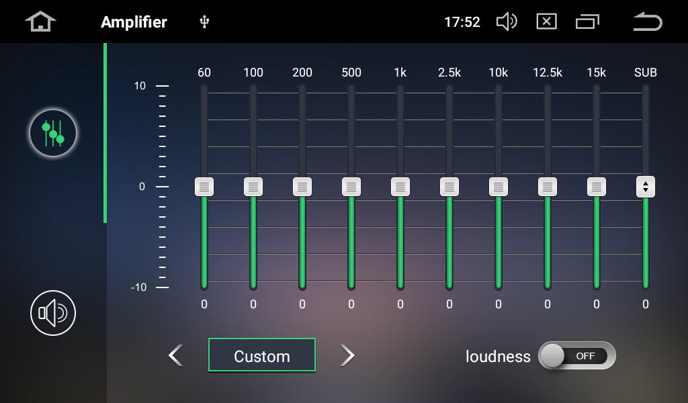Select the Custom preset button
688x403 pixels.
[261, 355]
